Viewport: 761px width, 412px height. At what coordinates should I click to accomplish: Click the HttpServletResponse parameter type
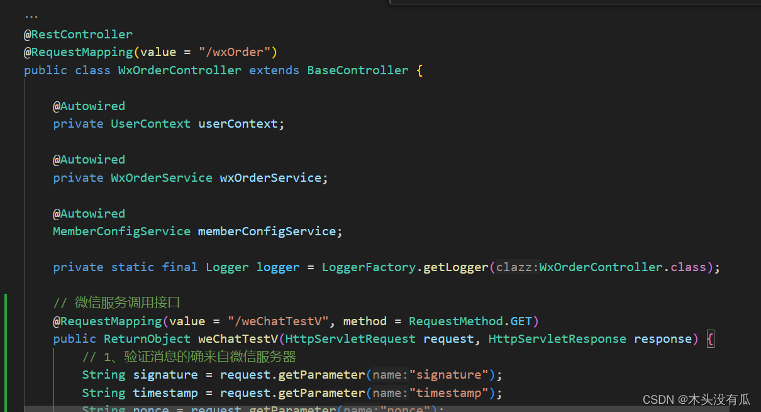pos(557,338)
